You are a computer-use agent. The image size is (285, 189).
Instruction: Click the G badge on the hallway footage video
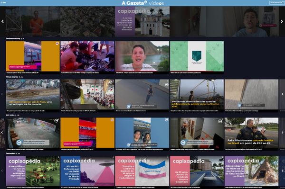coord(220,121)
